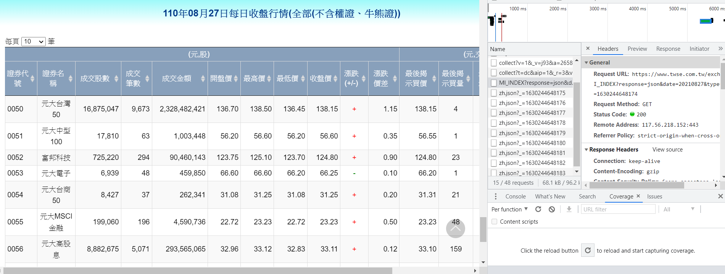Switch to the Preview tab

point(637,49)
